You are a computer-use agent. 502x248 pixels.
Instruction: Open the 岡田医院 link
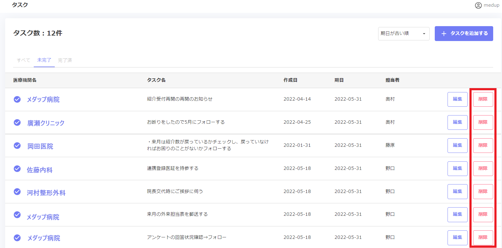click(40, 146)
